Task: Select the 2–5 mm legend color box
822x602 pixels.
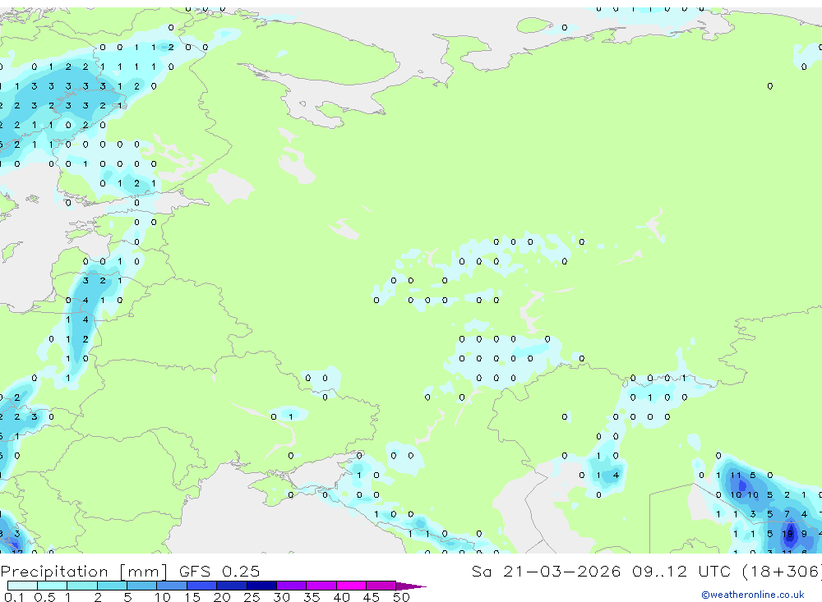Action: click(x=112, y=586)
